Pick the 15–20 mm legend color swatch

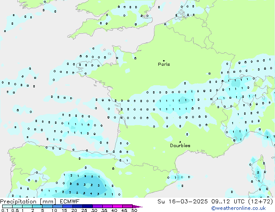67,206
